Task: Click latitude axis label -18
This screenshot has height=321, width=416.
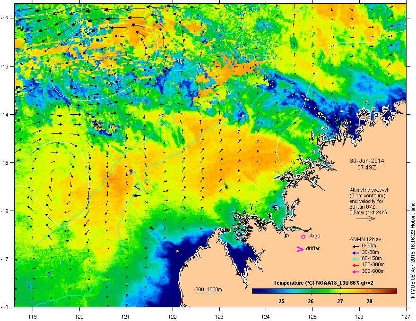Action: 5,307
